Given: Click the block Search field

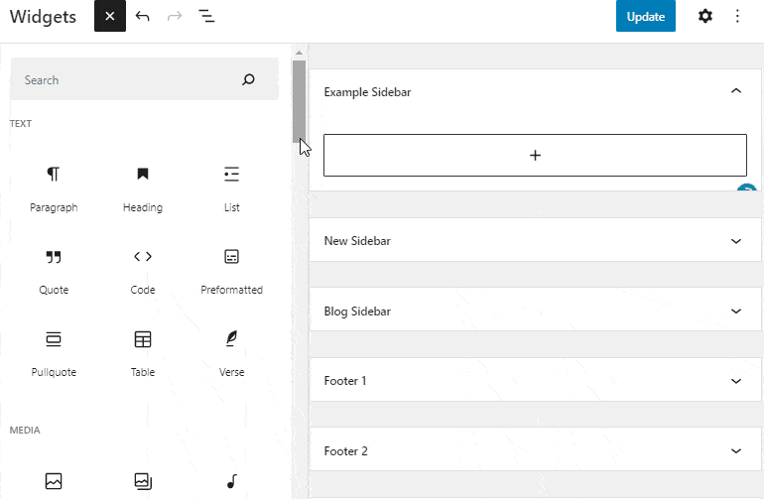Looking at the screenshot, I should click(x=144, y=79).
